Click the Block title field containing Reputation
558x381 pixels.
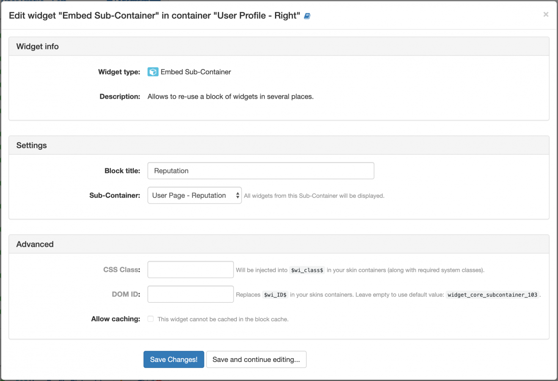click(x=261, y=171)
